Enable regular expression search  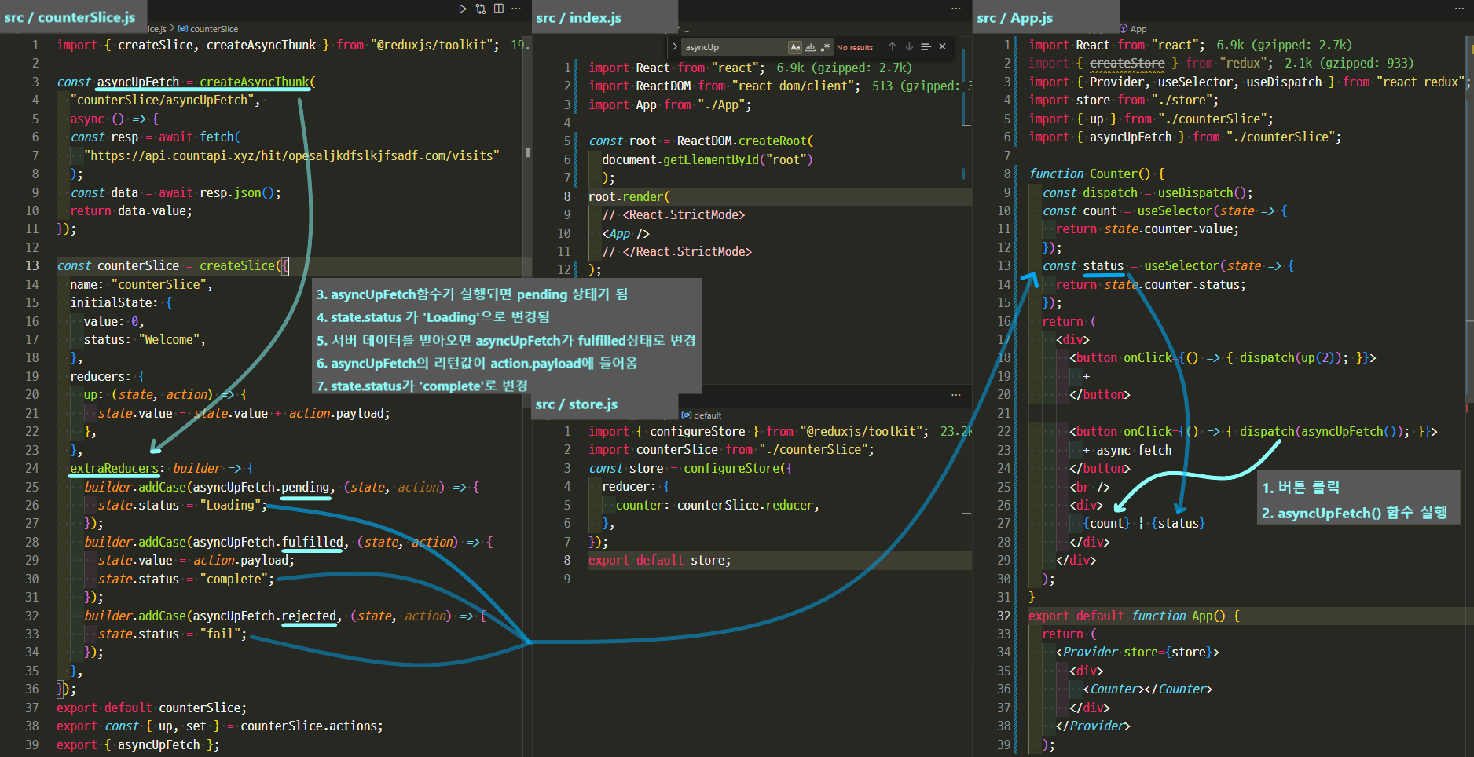[827, 46]
